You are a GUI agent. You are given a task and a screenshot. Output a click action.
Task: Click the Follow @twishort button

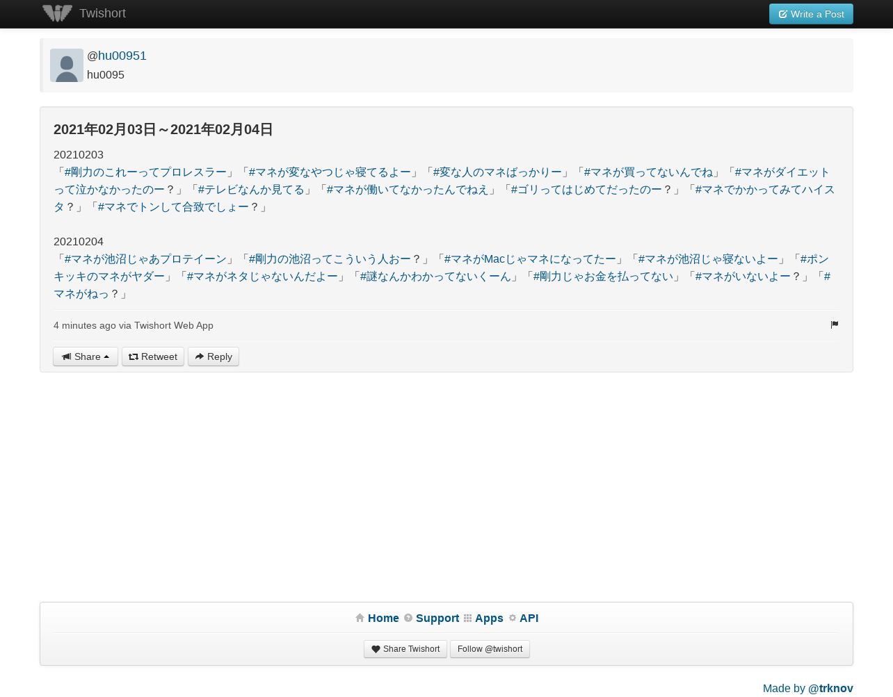point(490,649)
